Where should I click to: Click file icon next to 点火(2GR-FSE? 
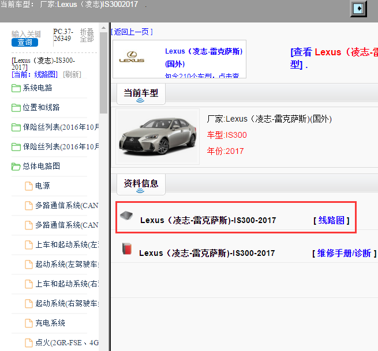(29, 343)
